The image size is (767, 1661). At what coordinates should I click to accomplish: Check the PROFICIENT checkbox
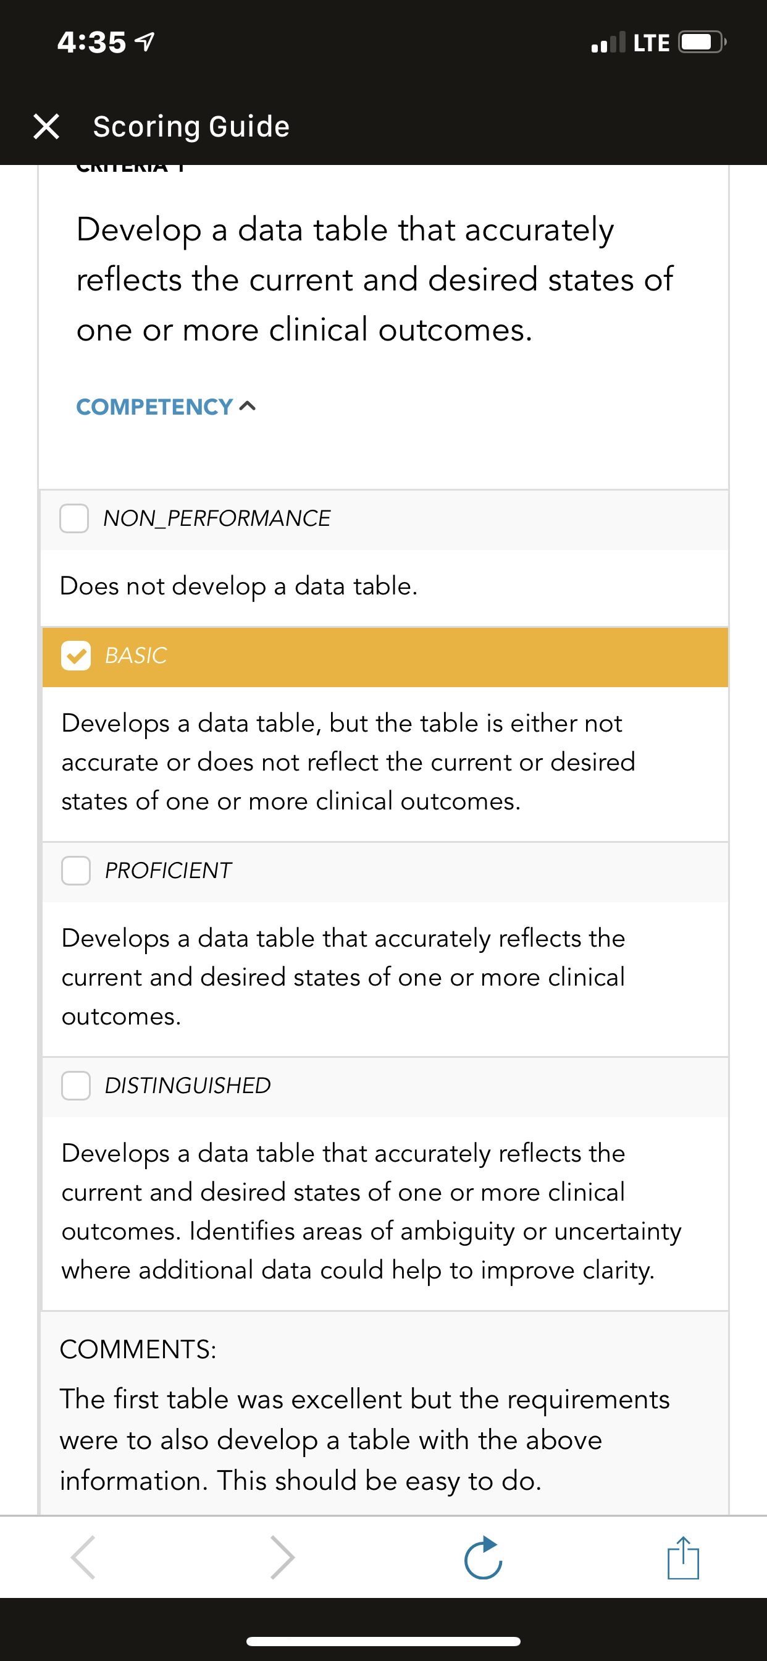click(x=76, y=871)
